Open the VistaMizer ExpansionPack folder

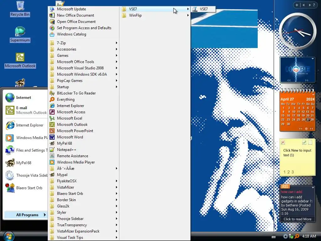click(84, 231)
